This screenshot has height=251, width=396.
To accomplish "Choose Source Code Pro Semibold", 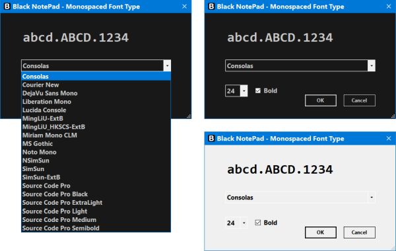I will (96, 228).
